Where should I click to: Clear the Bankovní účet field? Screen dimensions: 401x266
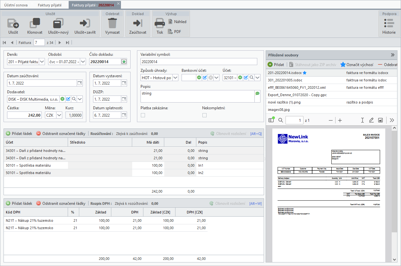(211, 77)
